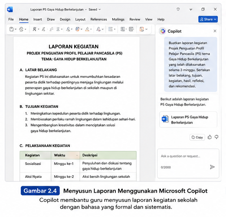
Task: Click the bulleted list icon
Action: pos(111,29)
